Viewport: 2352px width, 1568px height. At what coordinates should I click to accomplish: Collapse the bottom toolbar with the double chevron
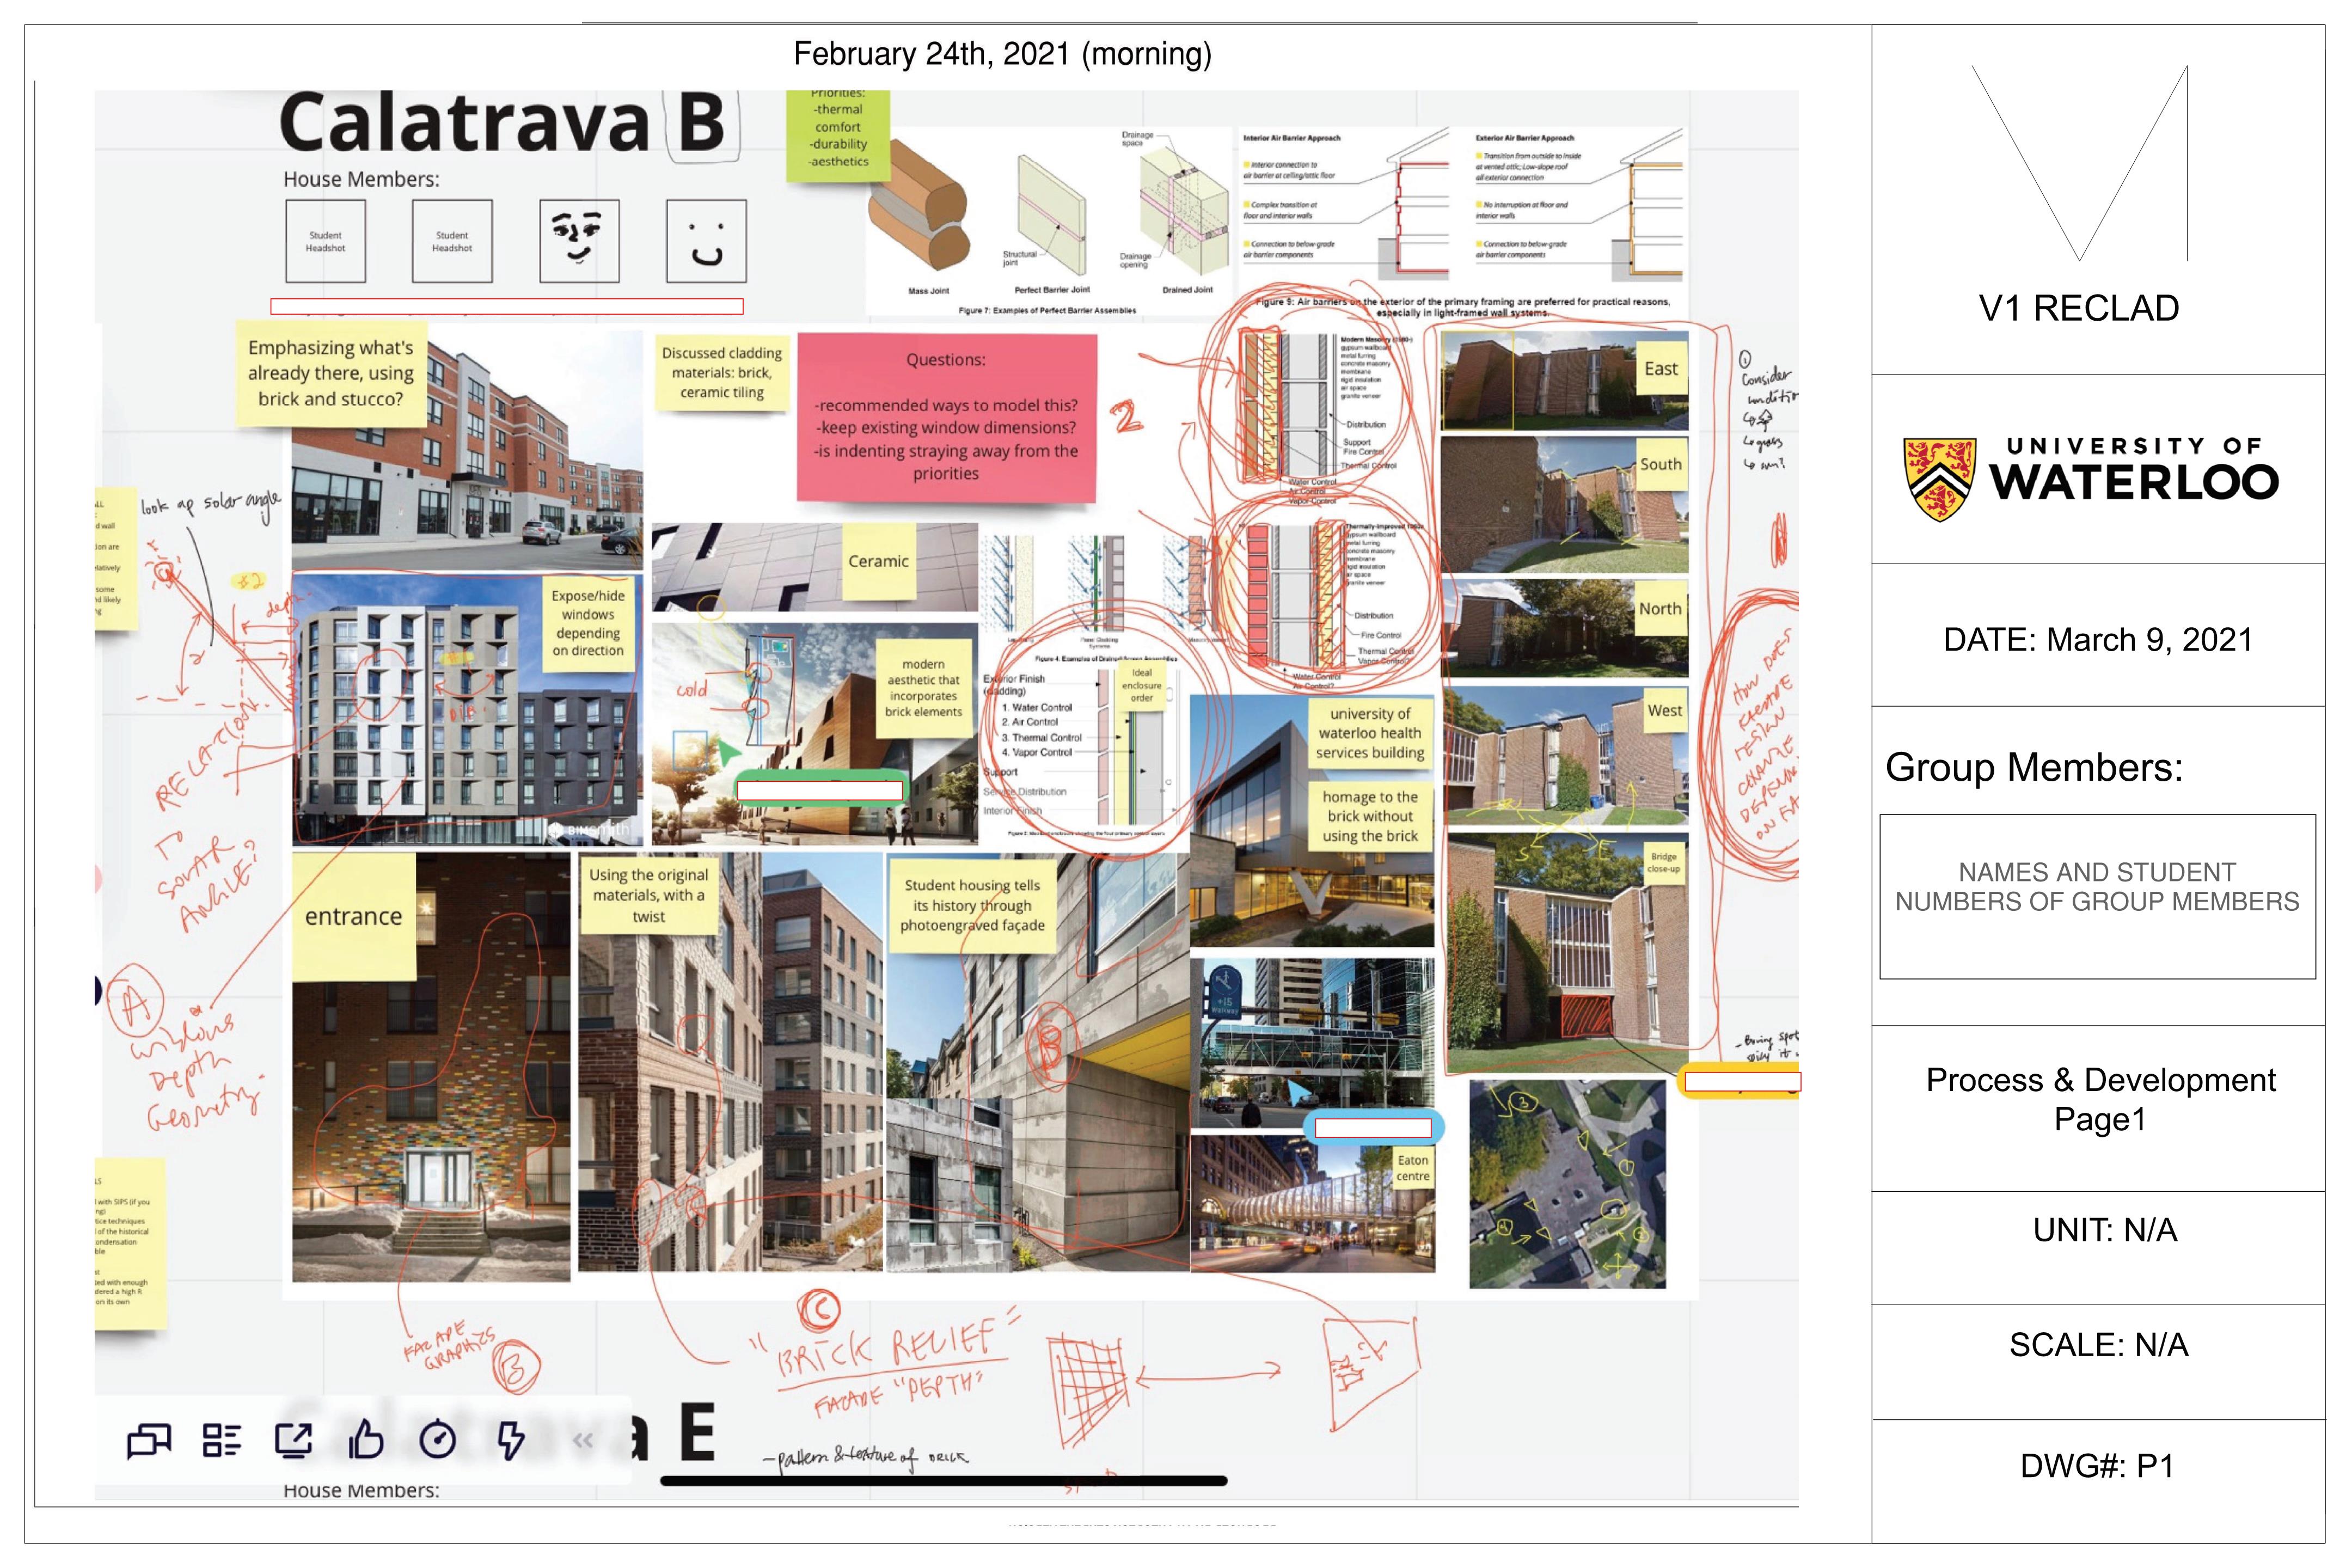pyautogui.click(x=583, y=1441)
